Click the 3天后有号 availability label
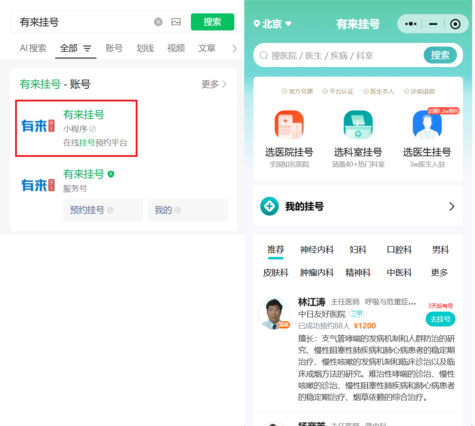 (440, 306)
